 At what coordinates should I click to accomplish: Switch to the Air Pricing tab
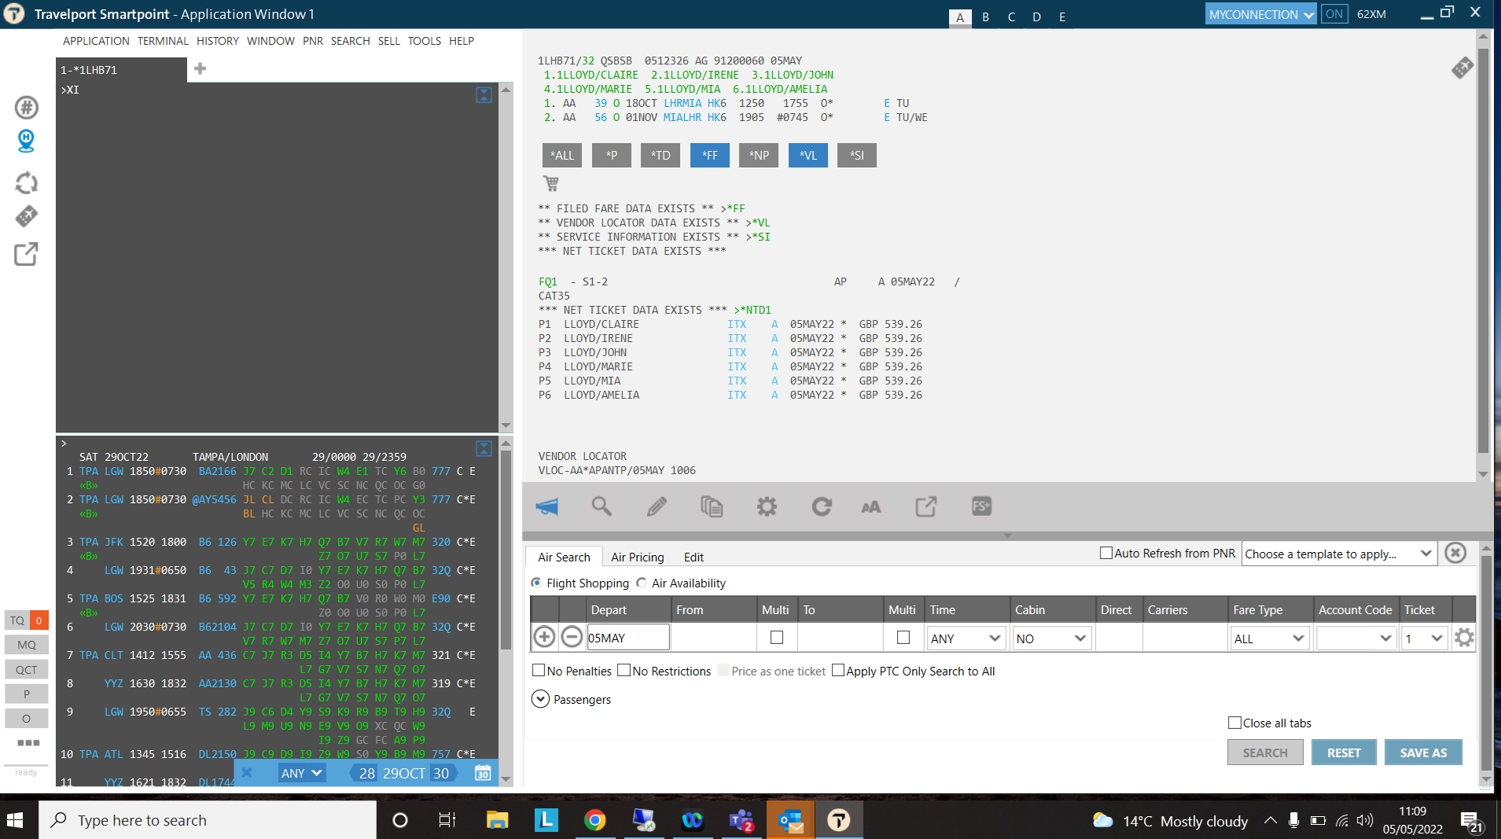pos(637,557)
